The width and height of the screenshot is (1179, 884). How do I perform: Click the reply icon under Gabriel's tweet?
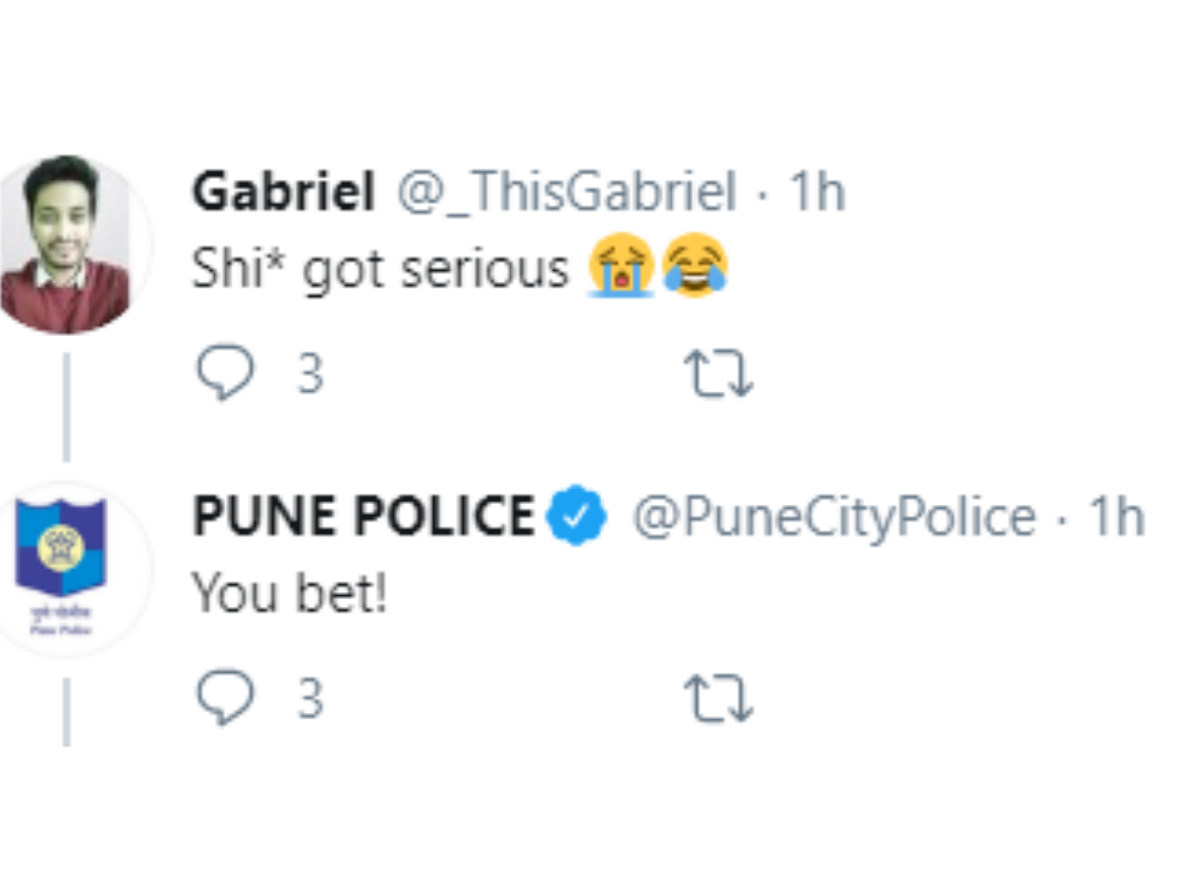click(225, 374)
